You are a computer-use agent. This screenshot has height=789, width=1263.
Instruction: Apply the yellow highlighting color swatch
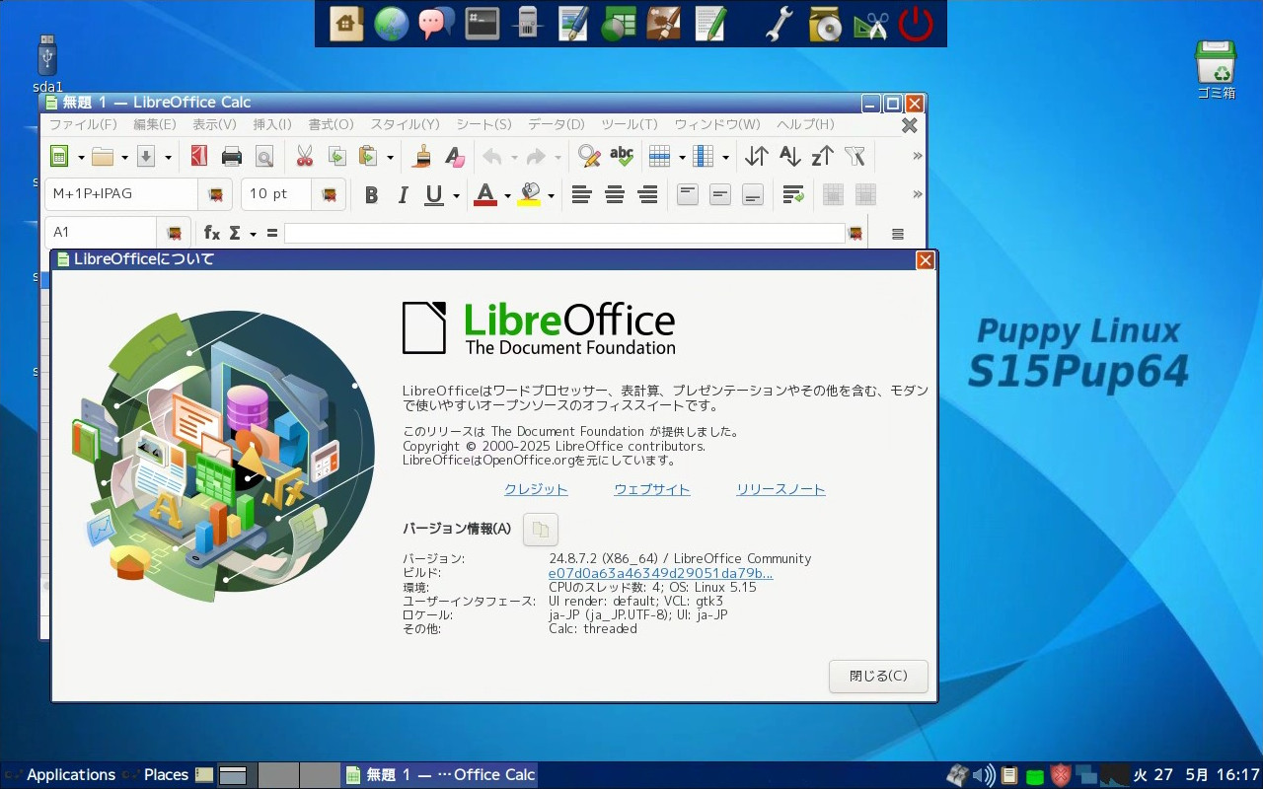tap(530, 195)
